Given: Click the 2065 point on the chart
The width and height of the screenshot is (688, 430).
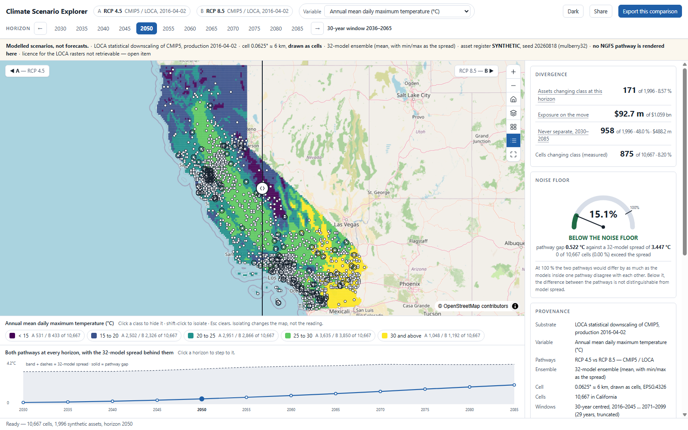Looking at the screenshot, I should coord(336,393).
